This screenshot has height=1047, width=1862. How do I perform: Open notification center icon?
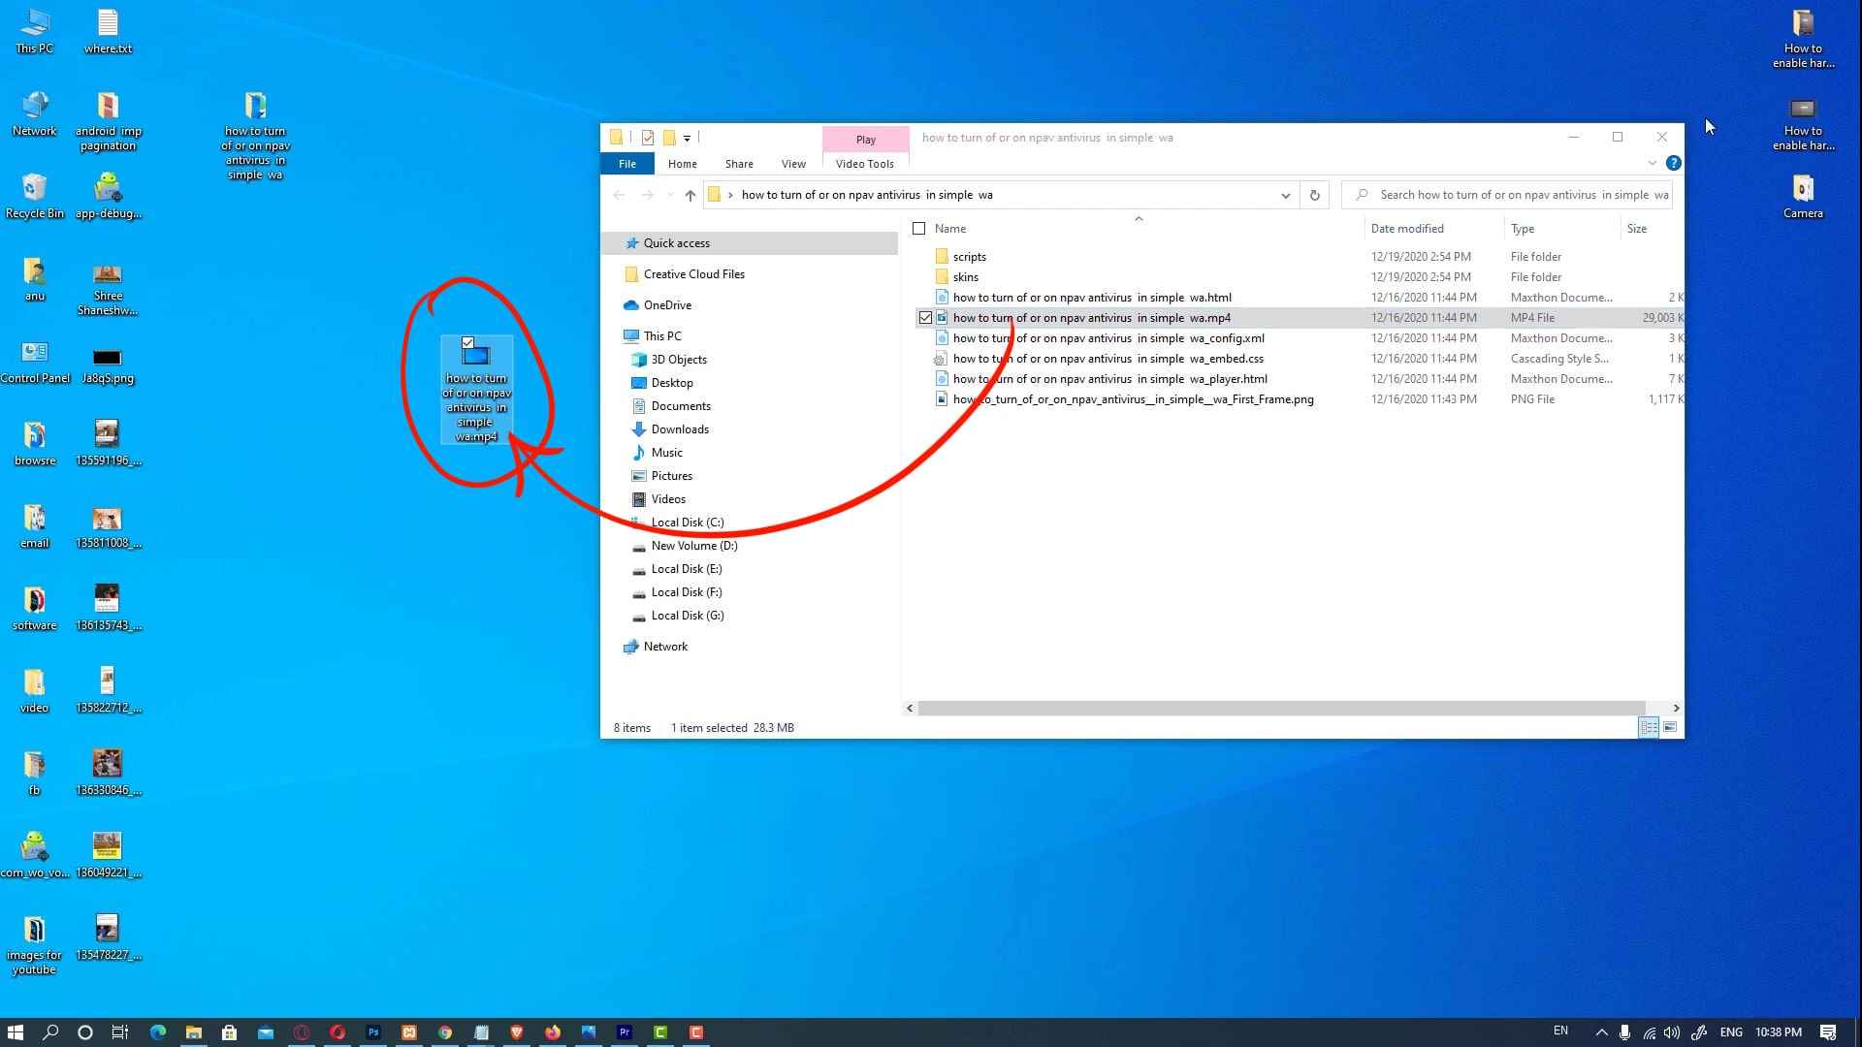pyautogui.click(x=1828, y=1032)
